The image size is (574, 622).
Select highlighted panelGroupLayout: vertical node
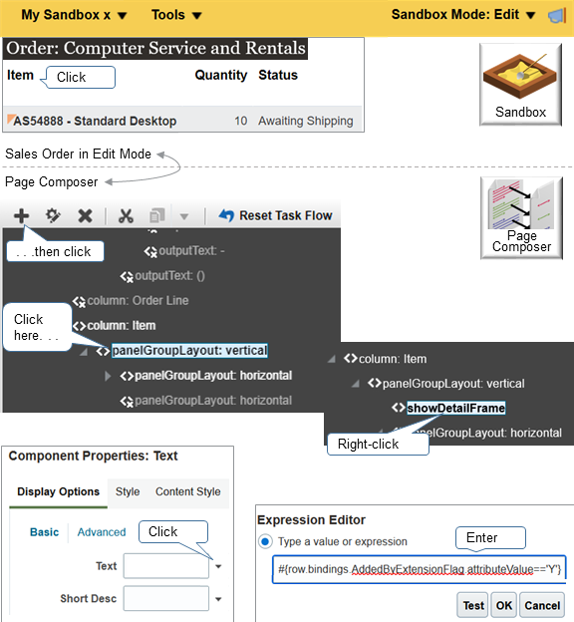pos(189,351)
